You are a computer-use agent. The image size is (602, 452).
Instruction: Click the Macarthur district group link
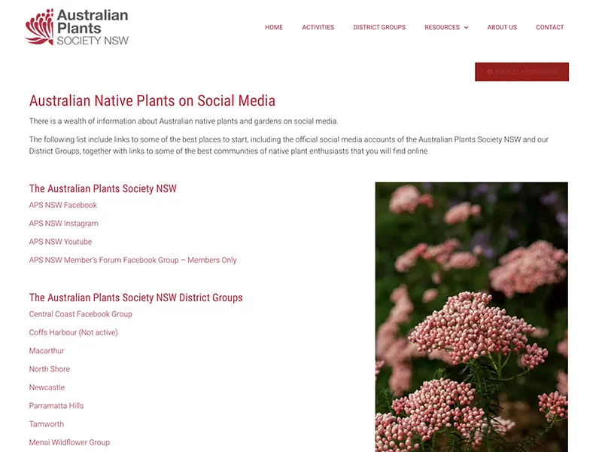[47, 351]
